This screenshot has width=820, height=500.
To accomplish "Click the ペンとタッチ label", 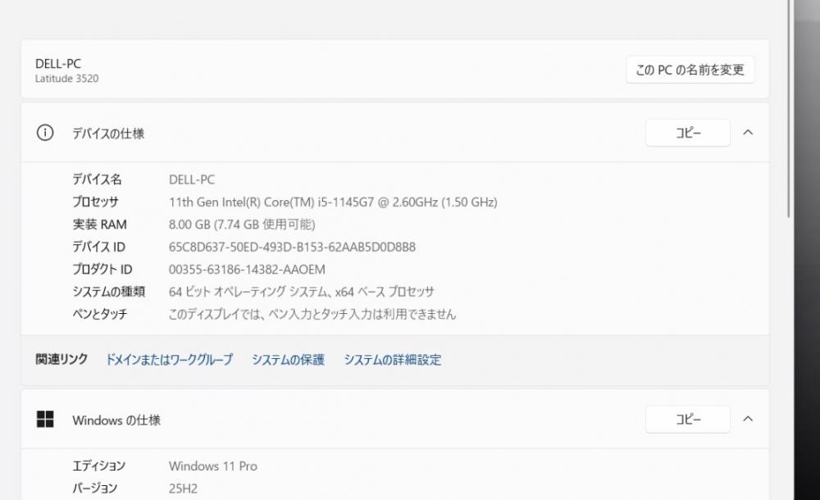I will (99, 314).
